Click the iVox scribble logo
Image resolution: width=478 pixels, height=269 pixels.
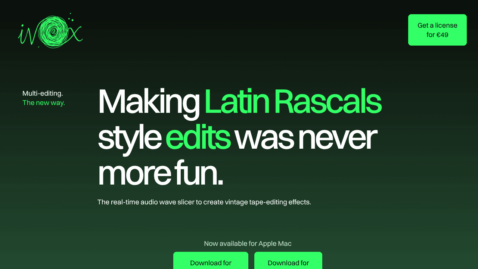50,31
